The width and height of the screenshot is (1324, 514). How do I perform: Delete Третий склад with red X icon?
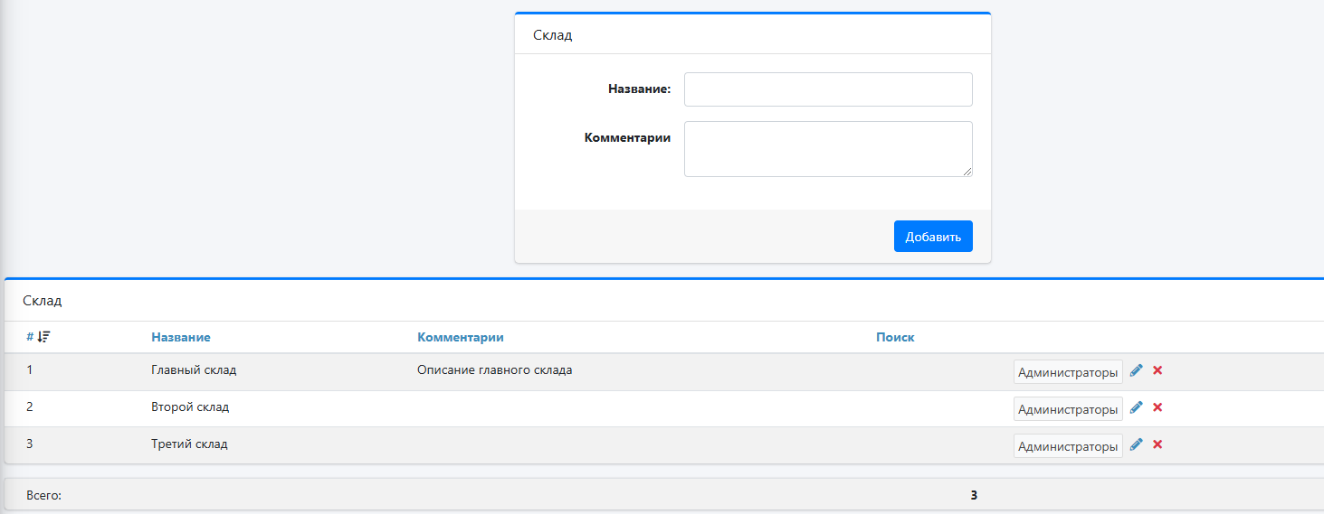click(1157, 444)
